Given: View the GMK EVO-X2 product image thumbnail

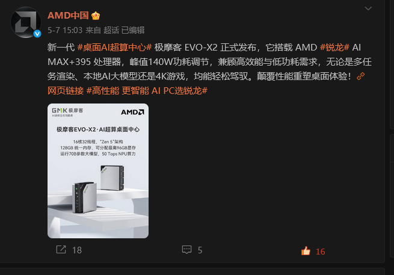Looking at the screenshot, I should coord(98,171).
